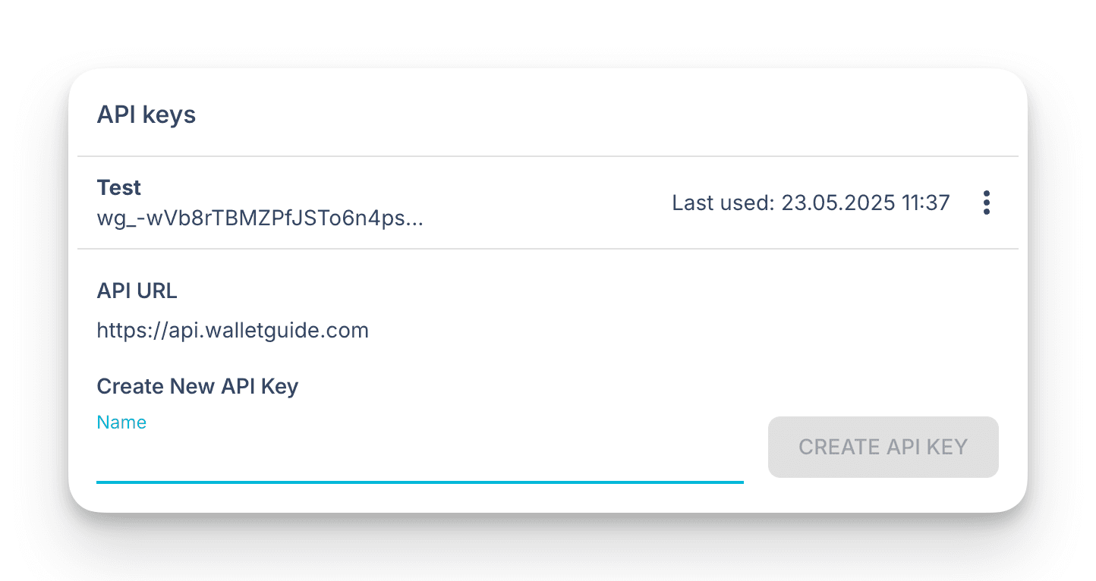Click the Last used timestamp text
The image size is (1096, 581).
tap(811, 203)
